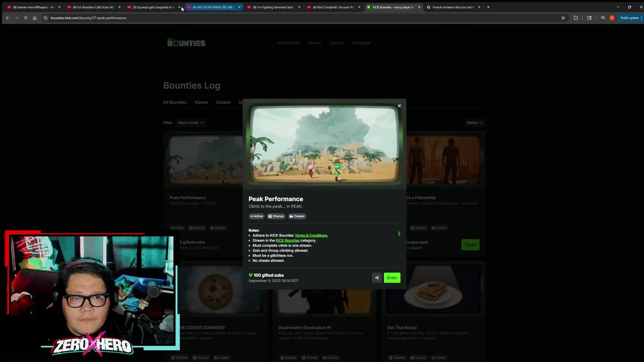This screenshot has height=362, width=644.
Task: Close the French streamer dies live tab
Action: pyautogui.click(x=479, y=7)
